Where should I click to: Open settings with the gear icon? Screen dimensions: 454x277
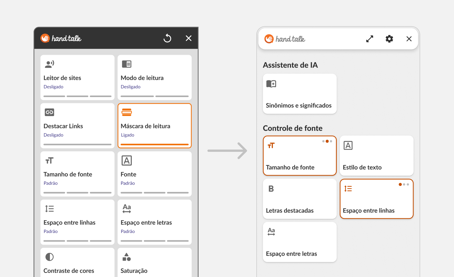click(389, 39)
